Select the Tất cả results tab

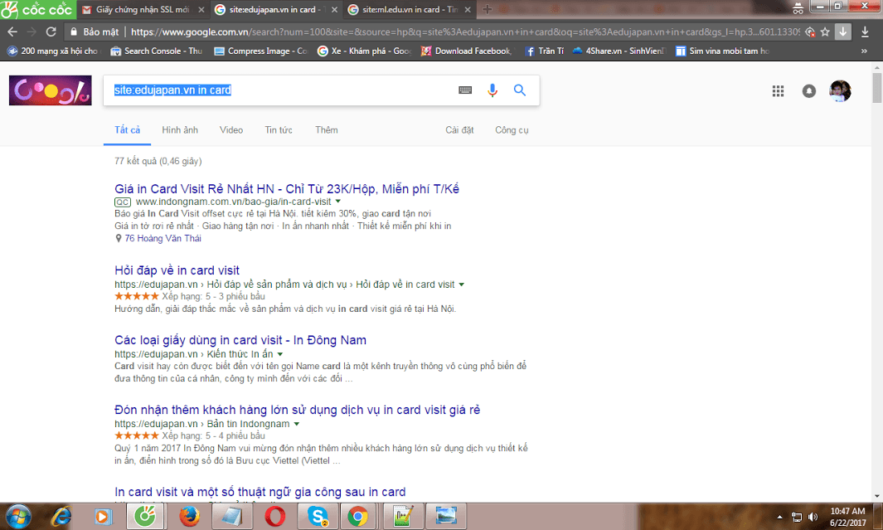[128, 130]
